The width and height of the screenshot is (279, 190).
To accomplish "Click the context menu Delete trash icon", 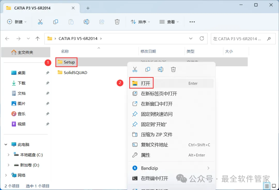I will point(173,69).
